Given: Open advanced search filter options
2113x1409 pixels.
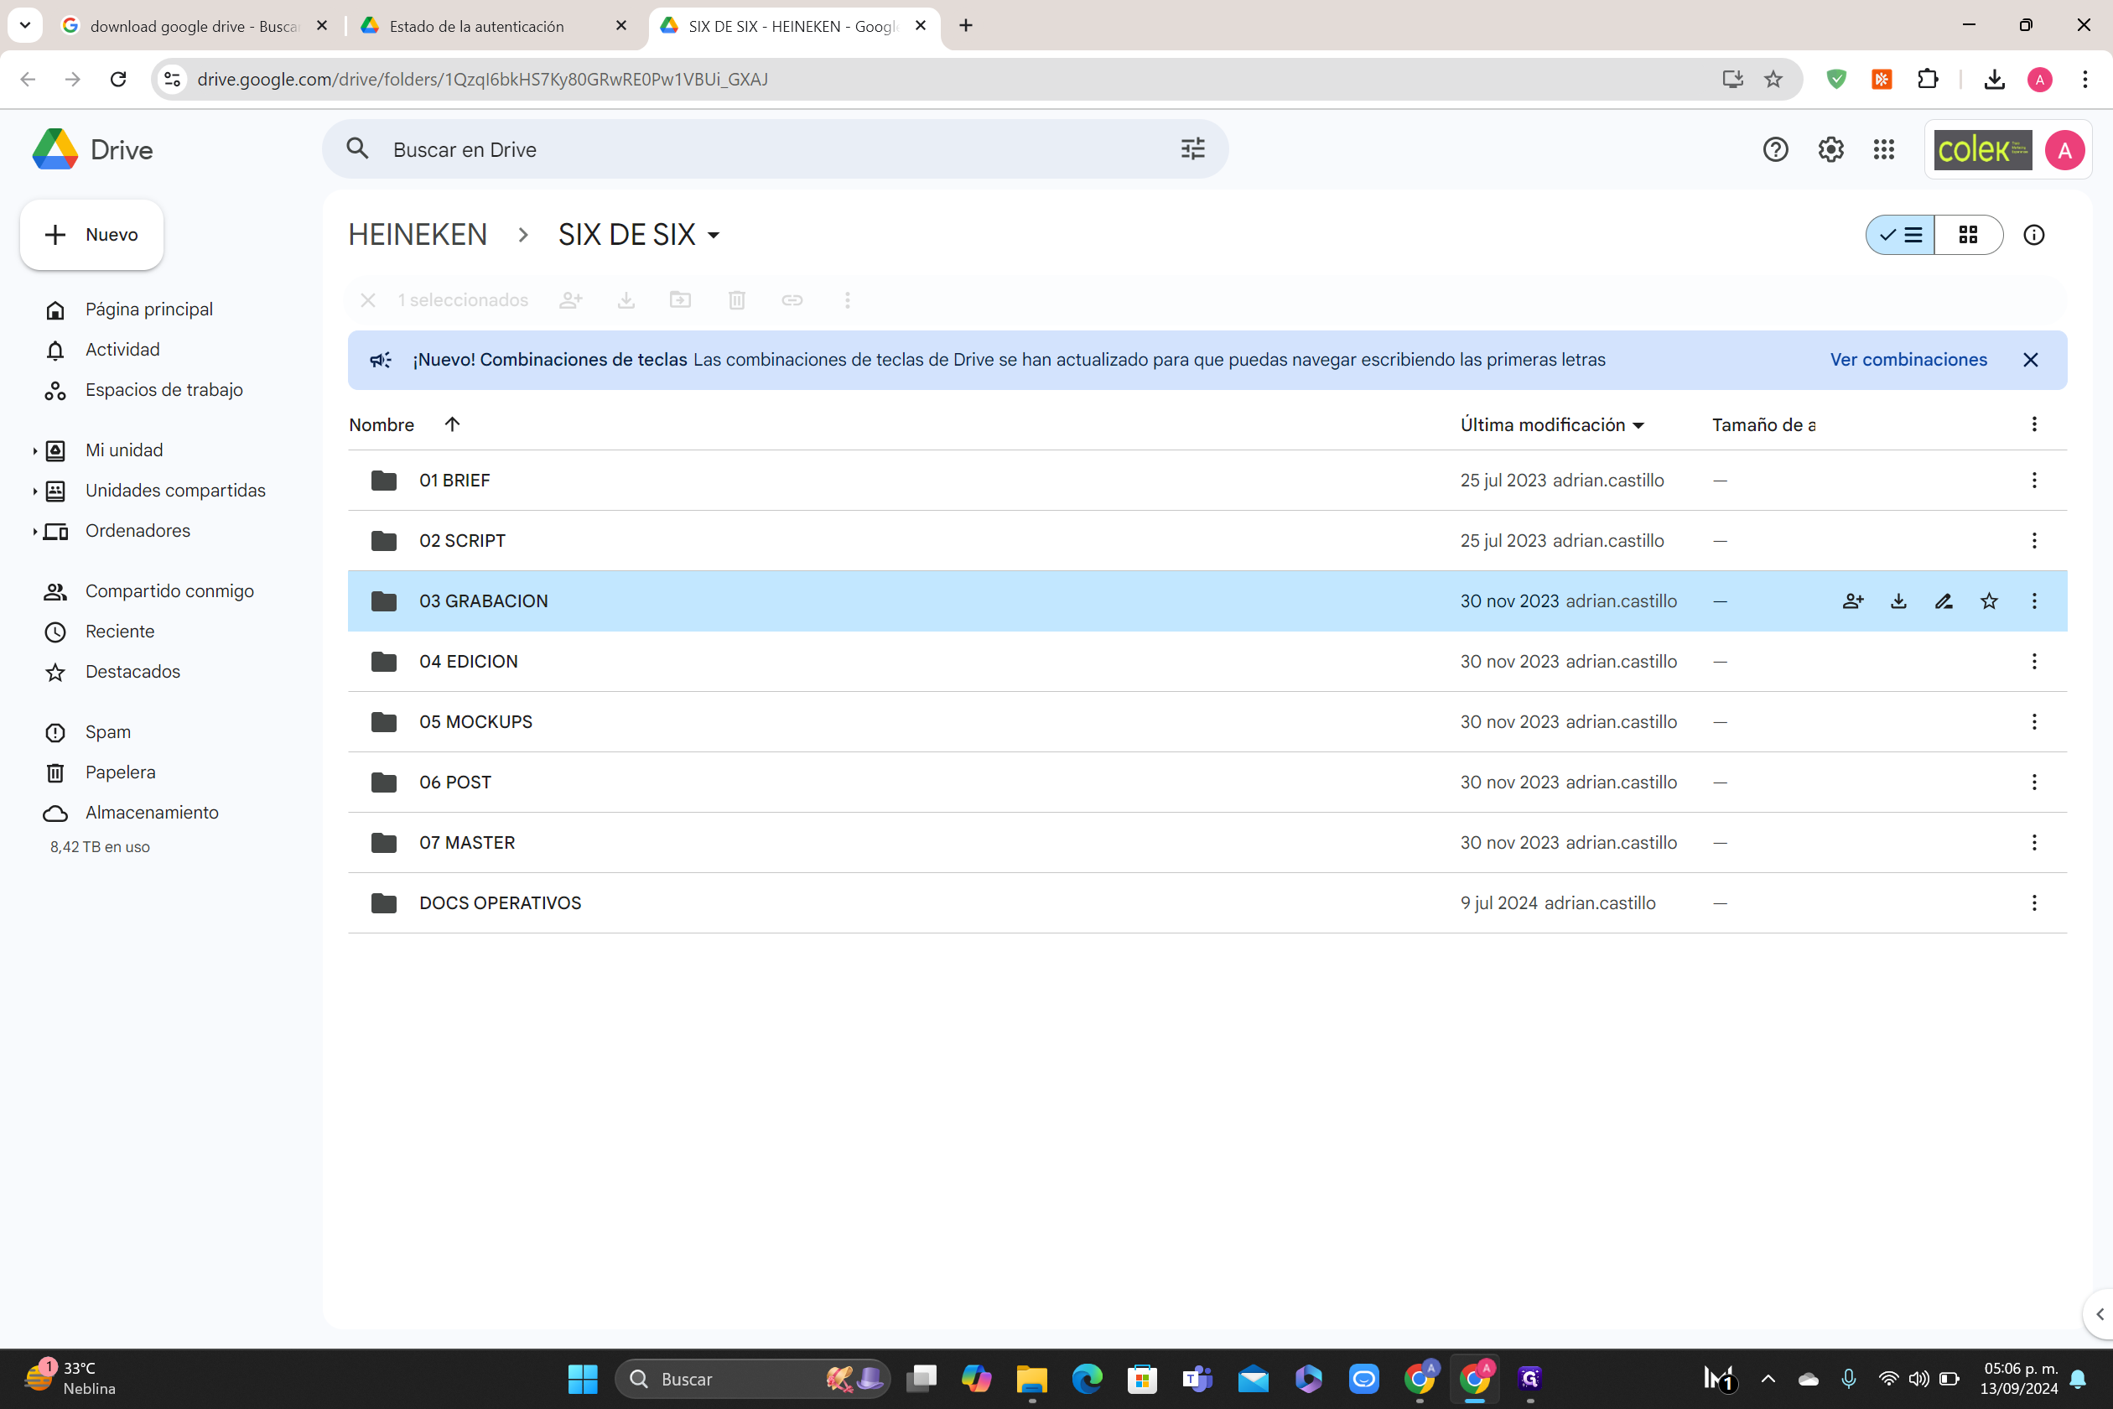Looking at the screenshot, I should (1192, 149).
